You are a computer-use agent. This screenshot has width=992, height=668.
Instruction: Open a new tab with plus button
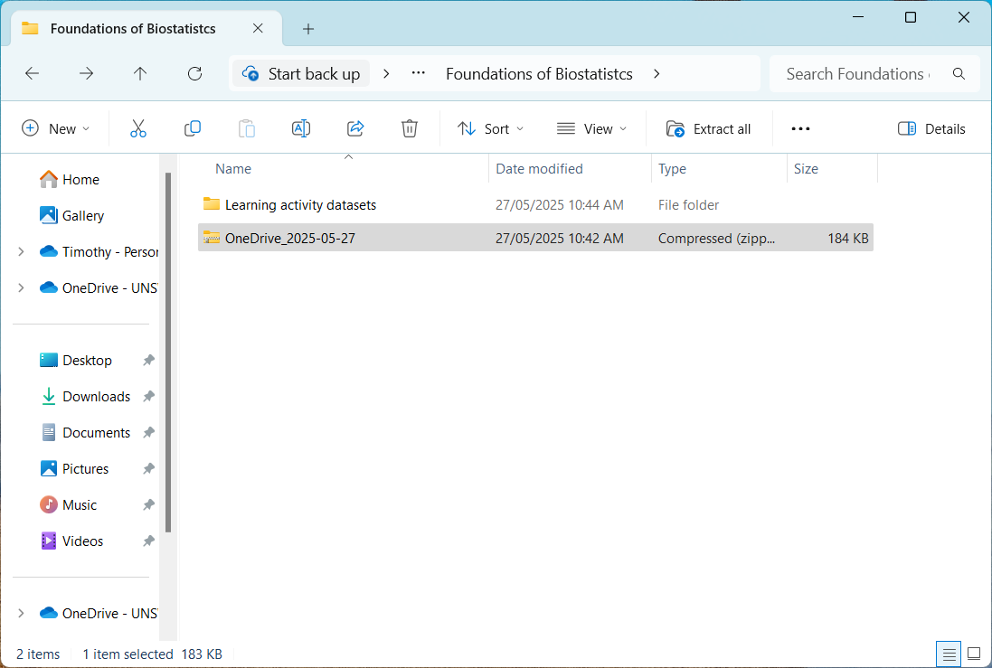click(x=308, y=29)
